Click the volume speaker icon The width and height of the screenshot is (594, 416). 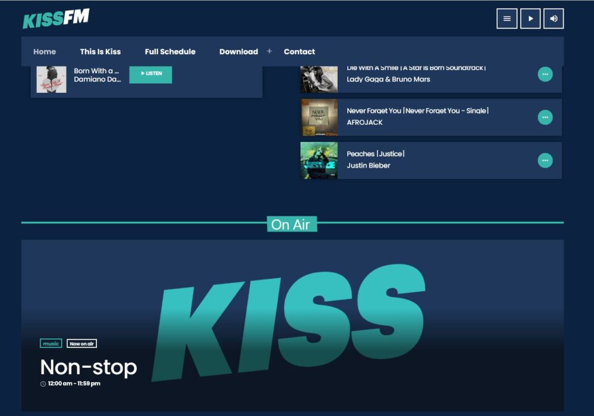554,18
